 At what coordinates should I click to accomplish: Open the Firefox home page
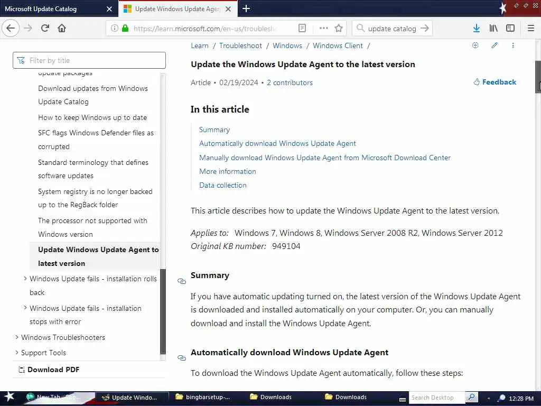[x=62, y=29]
